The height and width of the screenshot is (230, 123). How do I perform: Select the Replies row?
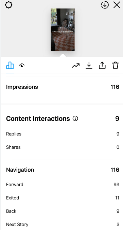(63, 134)
